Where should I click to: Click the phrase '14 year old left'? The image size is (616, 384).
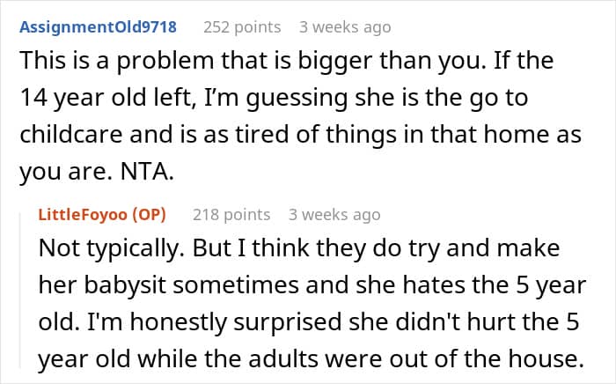pos(106,98)
